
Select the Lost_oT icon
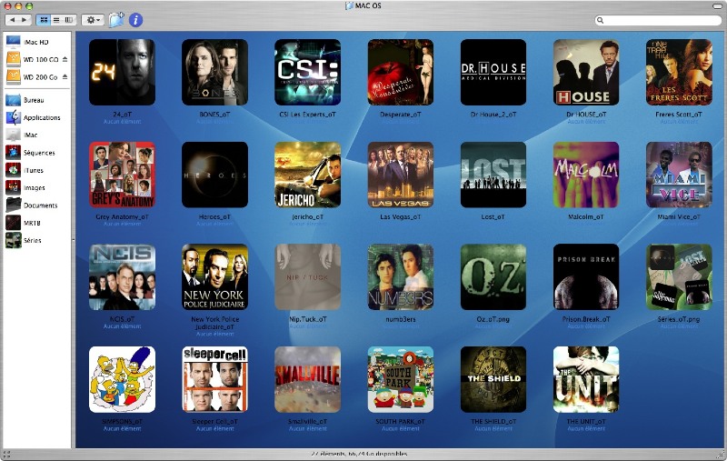click(x=493, y=175)
